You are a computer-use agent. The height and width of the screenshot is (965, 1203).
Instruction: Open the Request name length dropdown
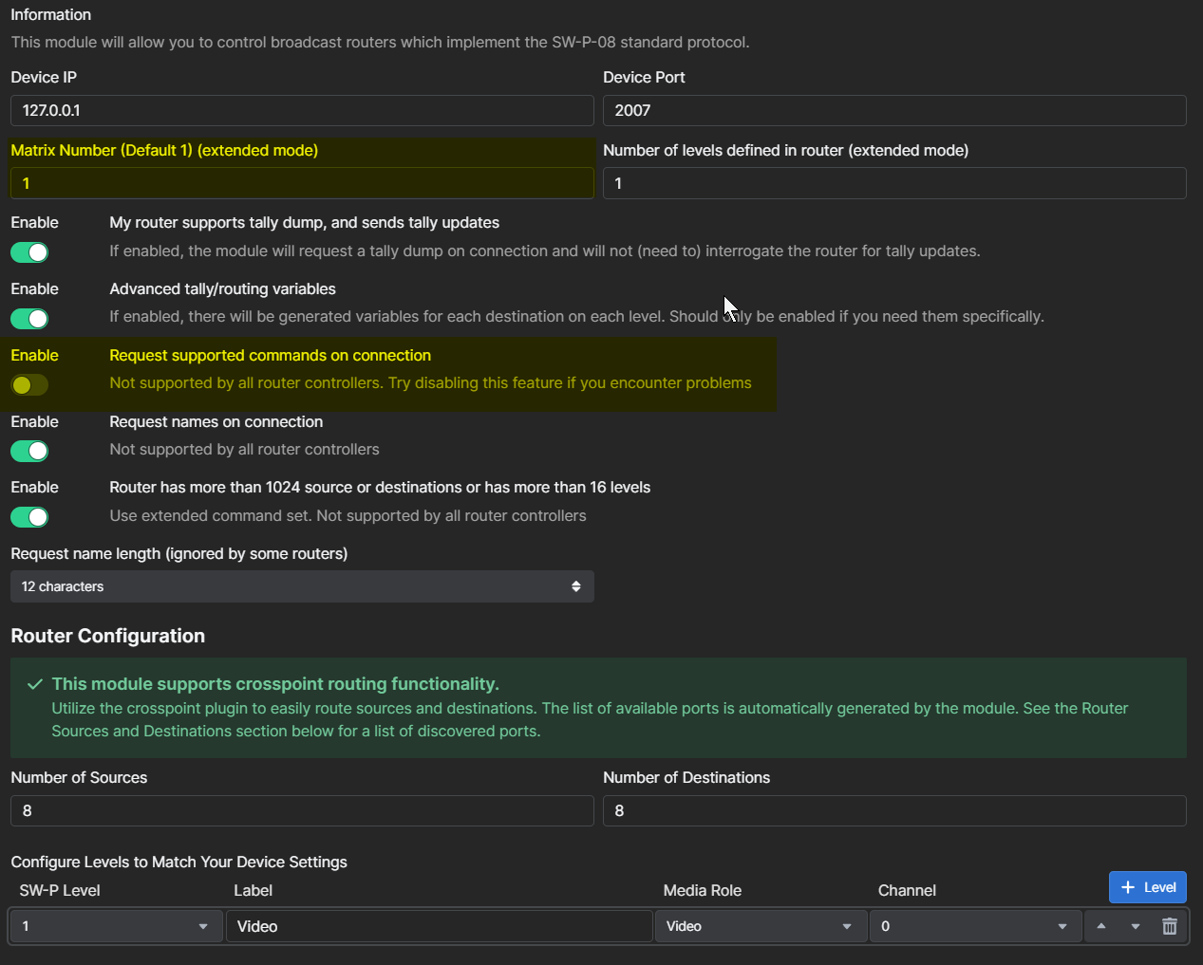click(302, 586)
